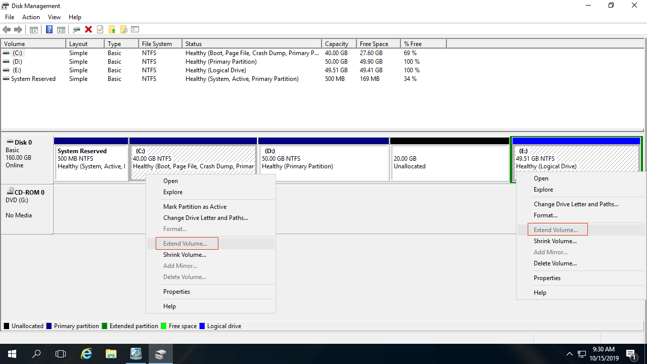Click the document with checkmark toolbar icon

[x=100, y=30]
